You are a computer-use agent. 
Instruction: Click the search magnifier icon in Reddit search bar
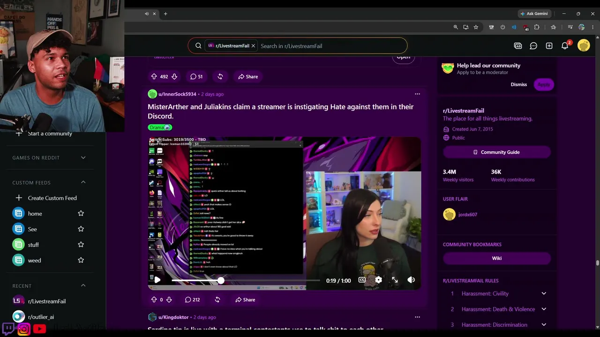(198, 46)
